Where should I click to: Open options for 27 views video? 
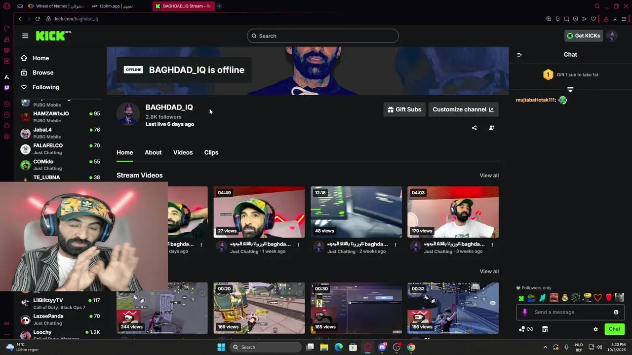[298, 245]
